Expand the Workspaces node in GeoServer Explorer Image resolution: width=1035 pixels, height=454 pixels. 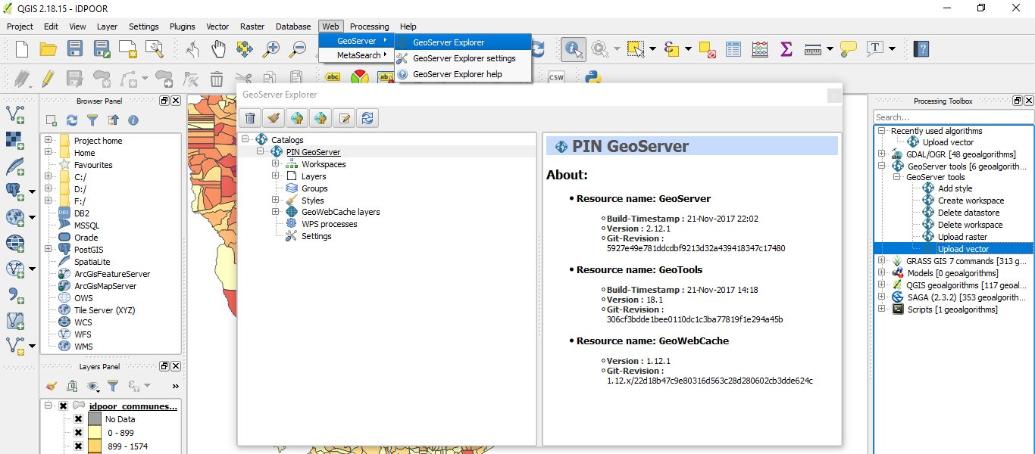click(276, 164)
